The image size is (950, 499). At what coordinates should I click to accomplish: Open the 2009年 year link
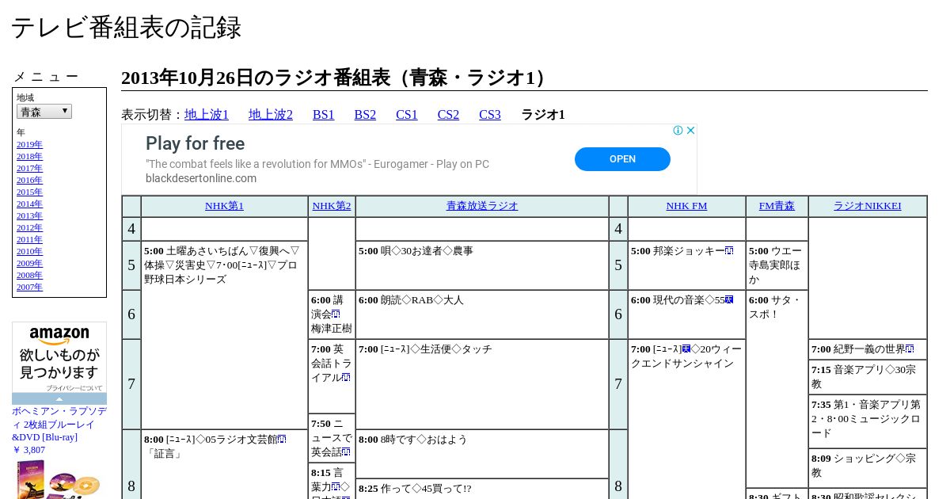coord(29,263)
